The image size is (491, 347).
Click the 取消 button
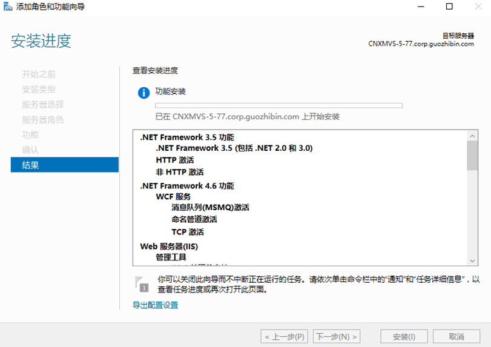[456, 337]
